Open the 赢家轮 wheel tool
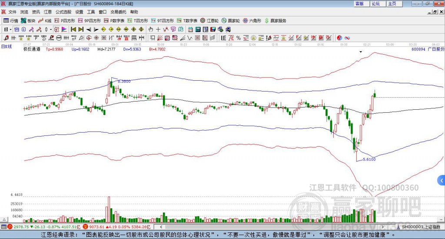 pos(231,21)
